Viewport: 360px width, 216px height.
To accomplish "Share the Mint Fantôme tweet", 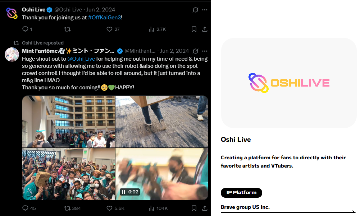I will pyautogui.click(x=205, y=208).
